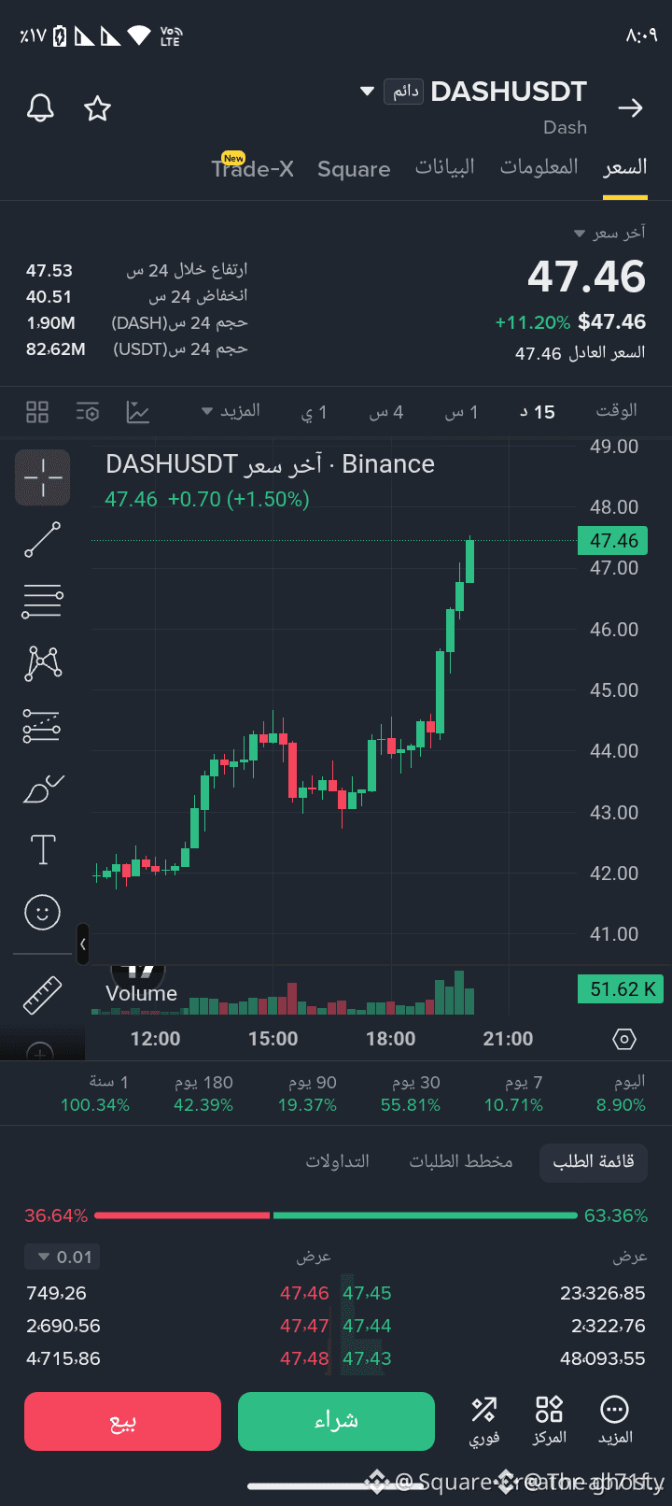672x1506 pixels.
Task: Tap the buy/sell ratio bar
Action: click(336, 1215)
